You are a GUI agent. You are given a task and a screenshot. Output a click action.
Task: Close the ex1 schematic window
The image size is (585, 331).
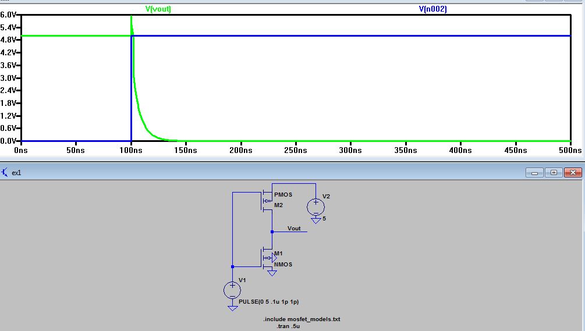573,173
